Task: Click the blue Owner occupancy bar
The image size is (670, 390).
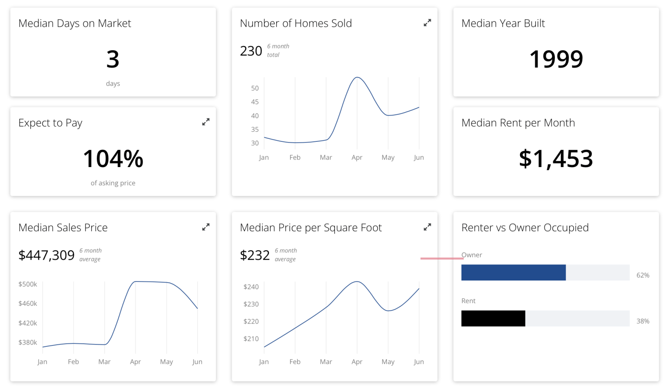Action: coord(513,273)
